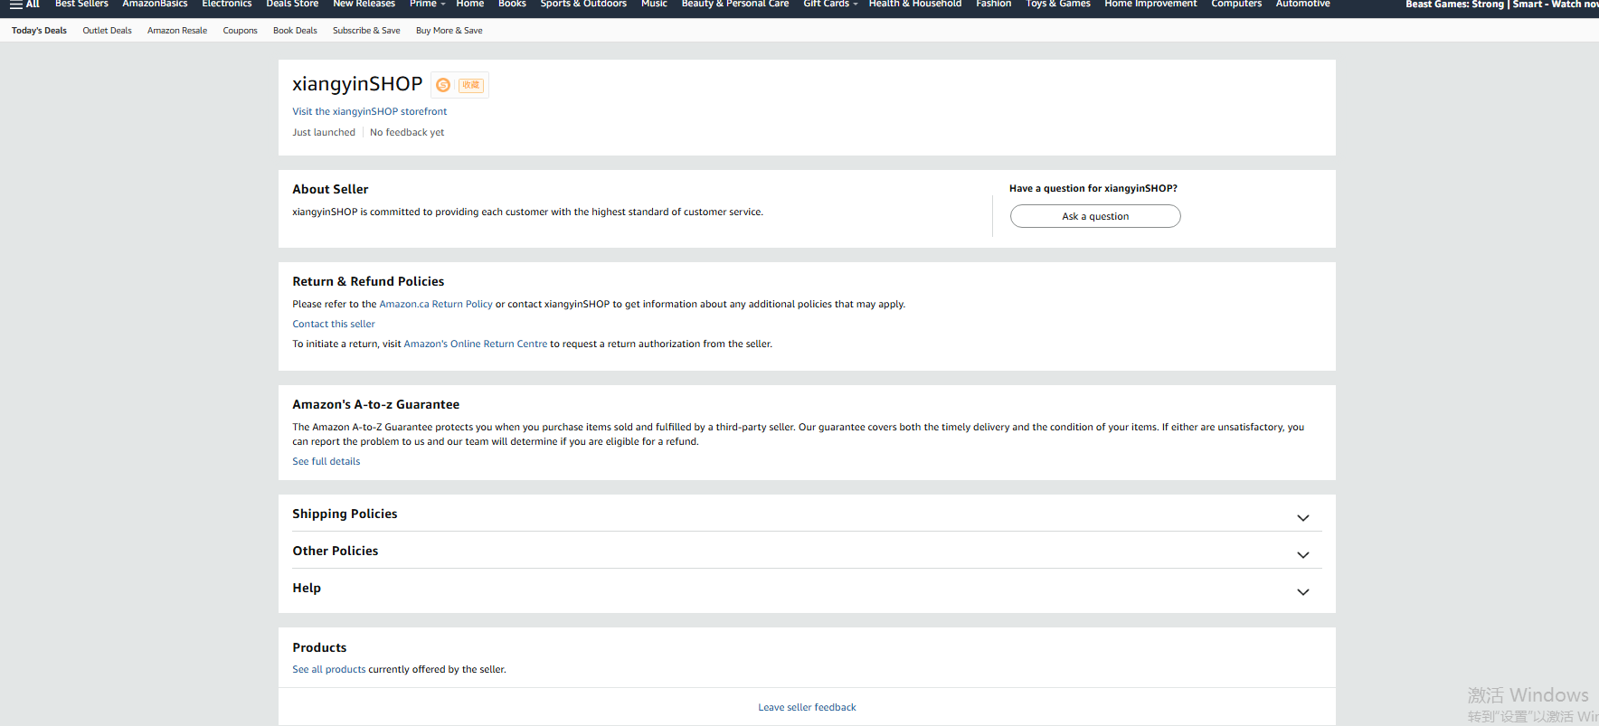Open the Deals Store nav item

(292, 5)
